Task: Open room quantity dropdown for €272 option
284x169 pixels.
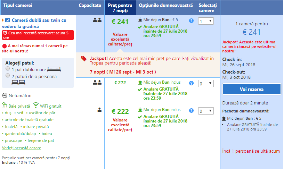Action: pos(206,84)
